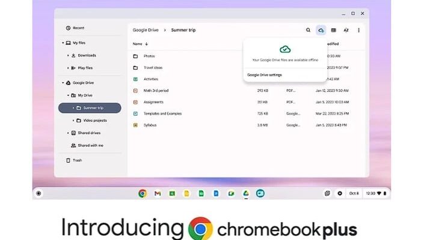
Task: Open Google Sheets from the shelf
Action: click(x=201, y=193)
